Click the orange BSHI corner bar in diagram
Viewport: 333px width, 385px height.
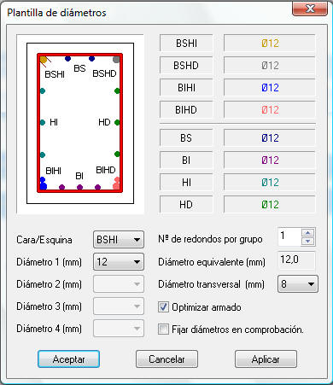(x=44, y=60)
